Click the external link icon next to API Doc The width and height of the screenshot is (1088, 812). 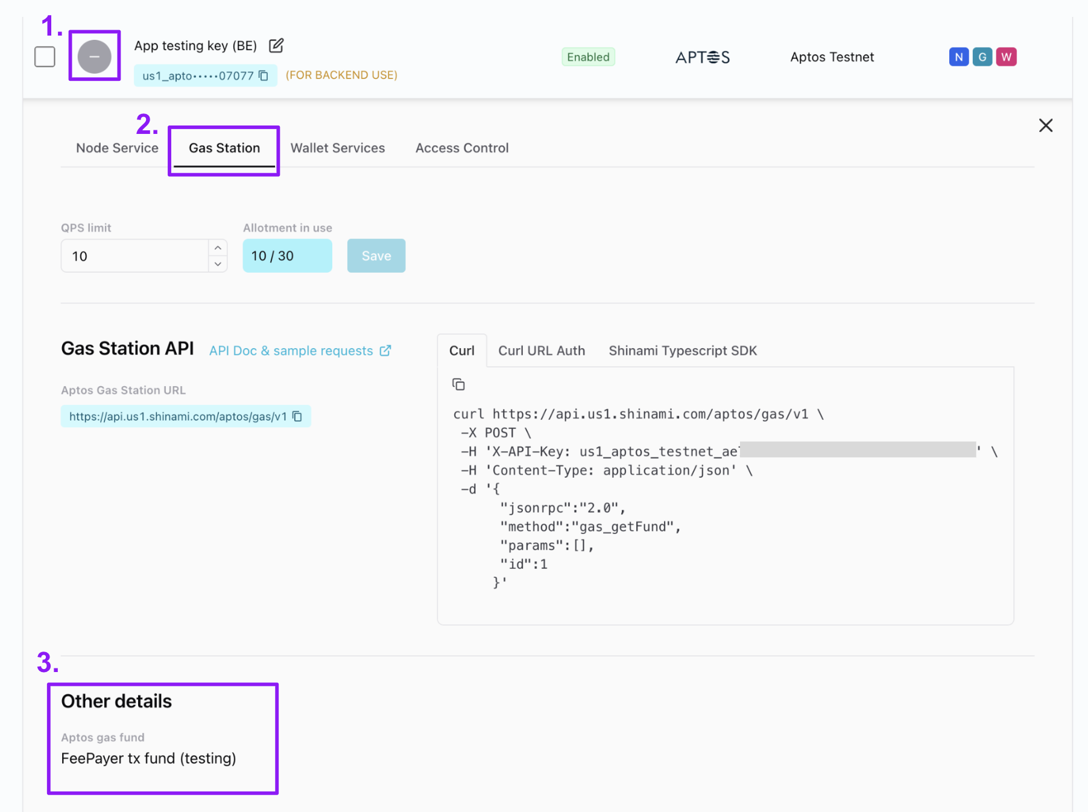(x=385, y=350)
